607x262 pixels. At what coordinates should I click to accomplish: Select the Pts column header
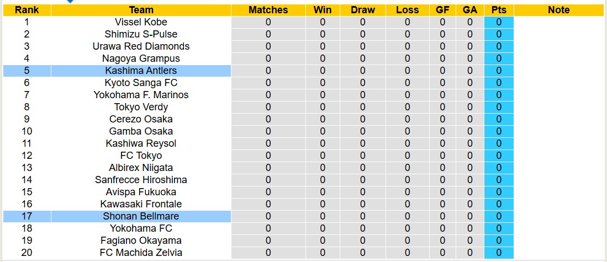(x=499, y=10)
